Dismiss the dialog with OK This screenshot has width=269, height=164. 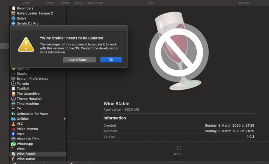[111, 60]
